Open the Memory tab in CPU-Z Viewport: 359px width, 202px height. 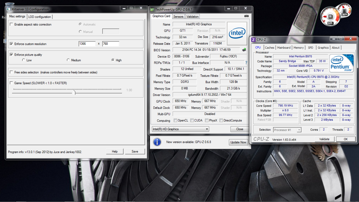coord(298,48)
